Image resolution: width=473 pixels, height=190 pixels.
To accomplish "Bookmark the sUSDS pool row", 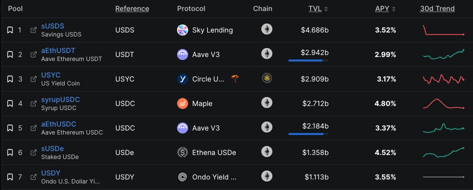I will (x=10, y=30).
